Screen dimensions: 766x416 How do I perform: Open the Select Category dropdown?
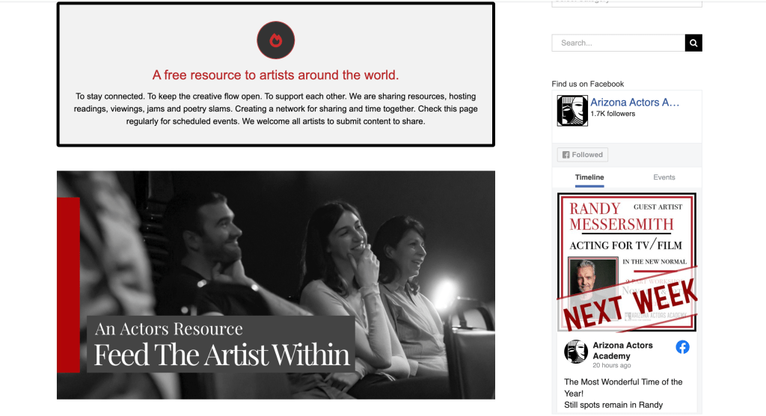[626, 2]
